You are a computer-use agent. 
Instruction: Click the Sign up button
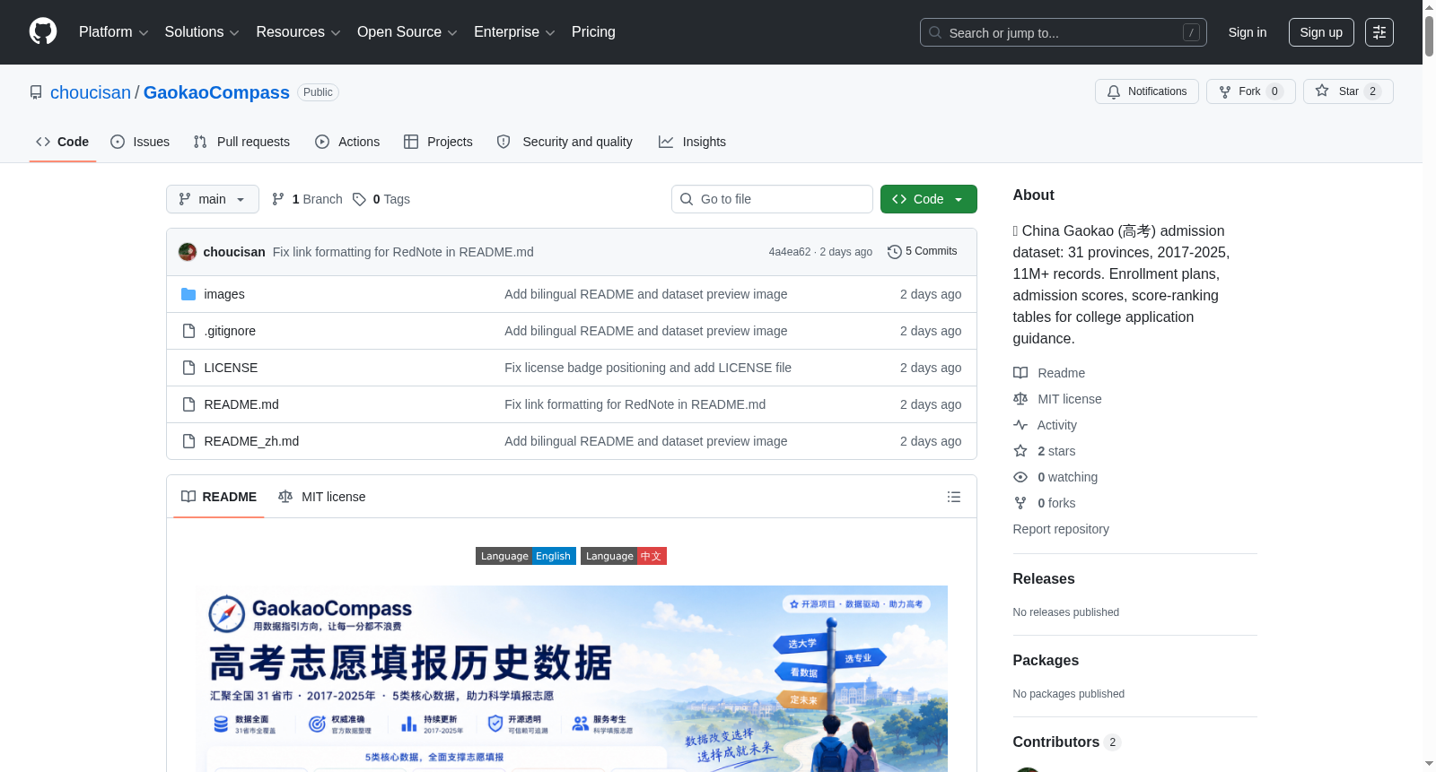coord(1321,32)
